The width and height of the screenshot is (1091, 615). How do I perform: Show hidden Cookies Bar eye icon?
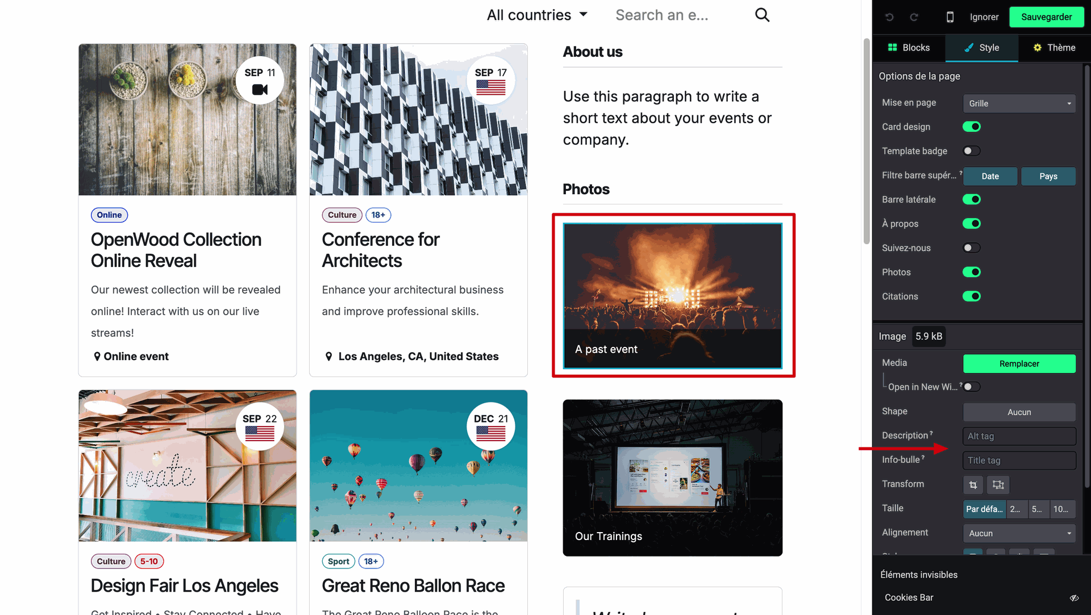click(x=1073, y=598)
